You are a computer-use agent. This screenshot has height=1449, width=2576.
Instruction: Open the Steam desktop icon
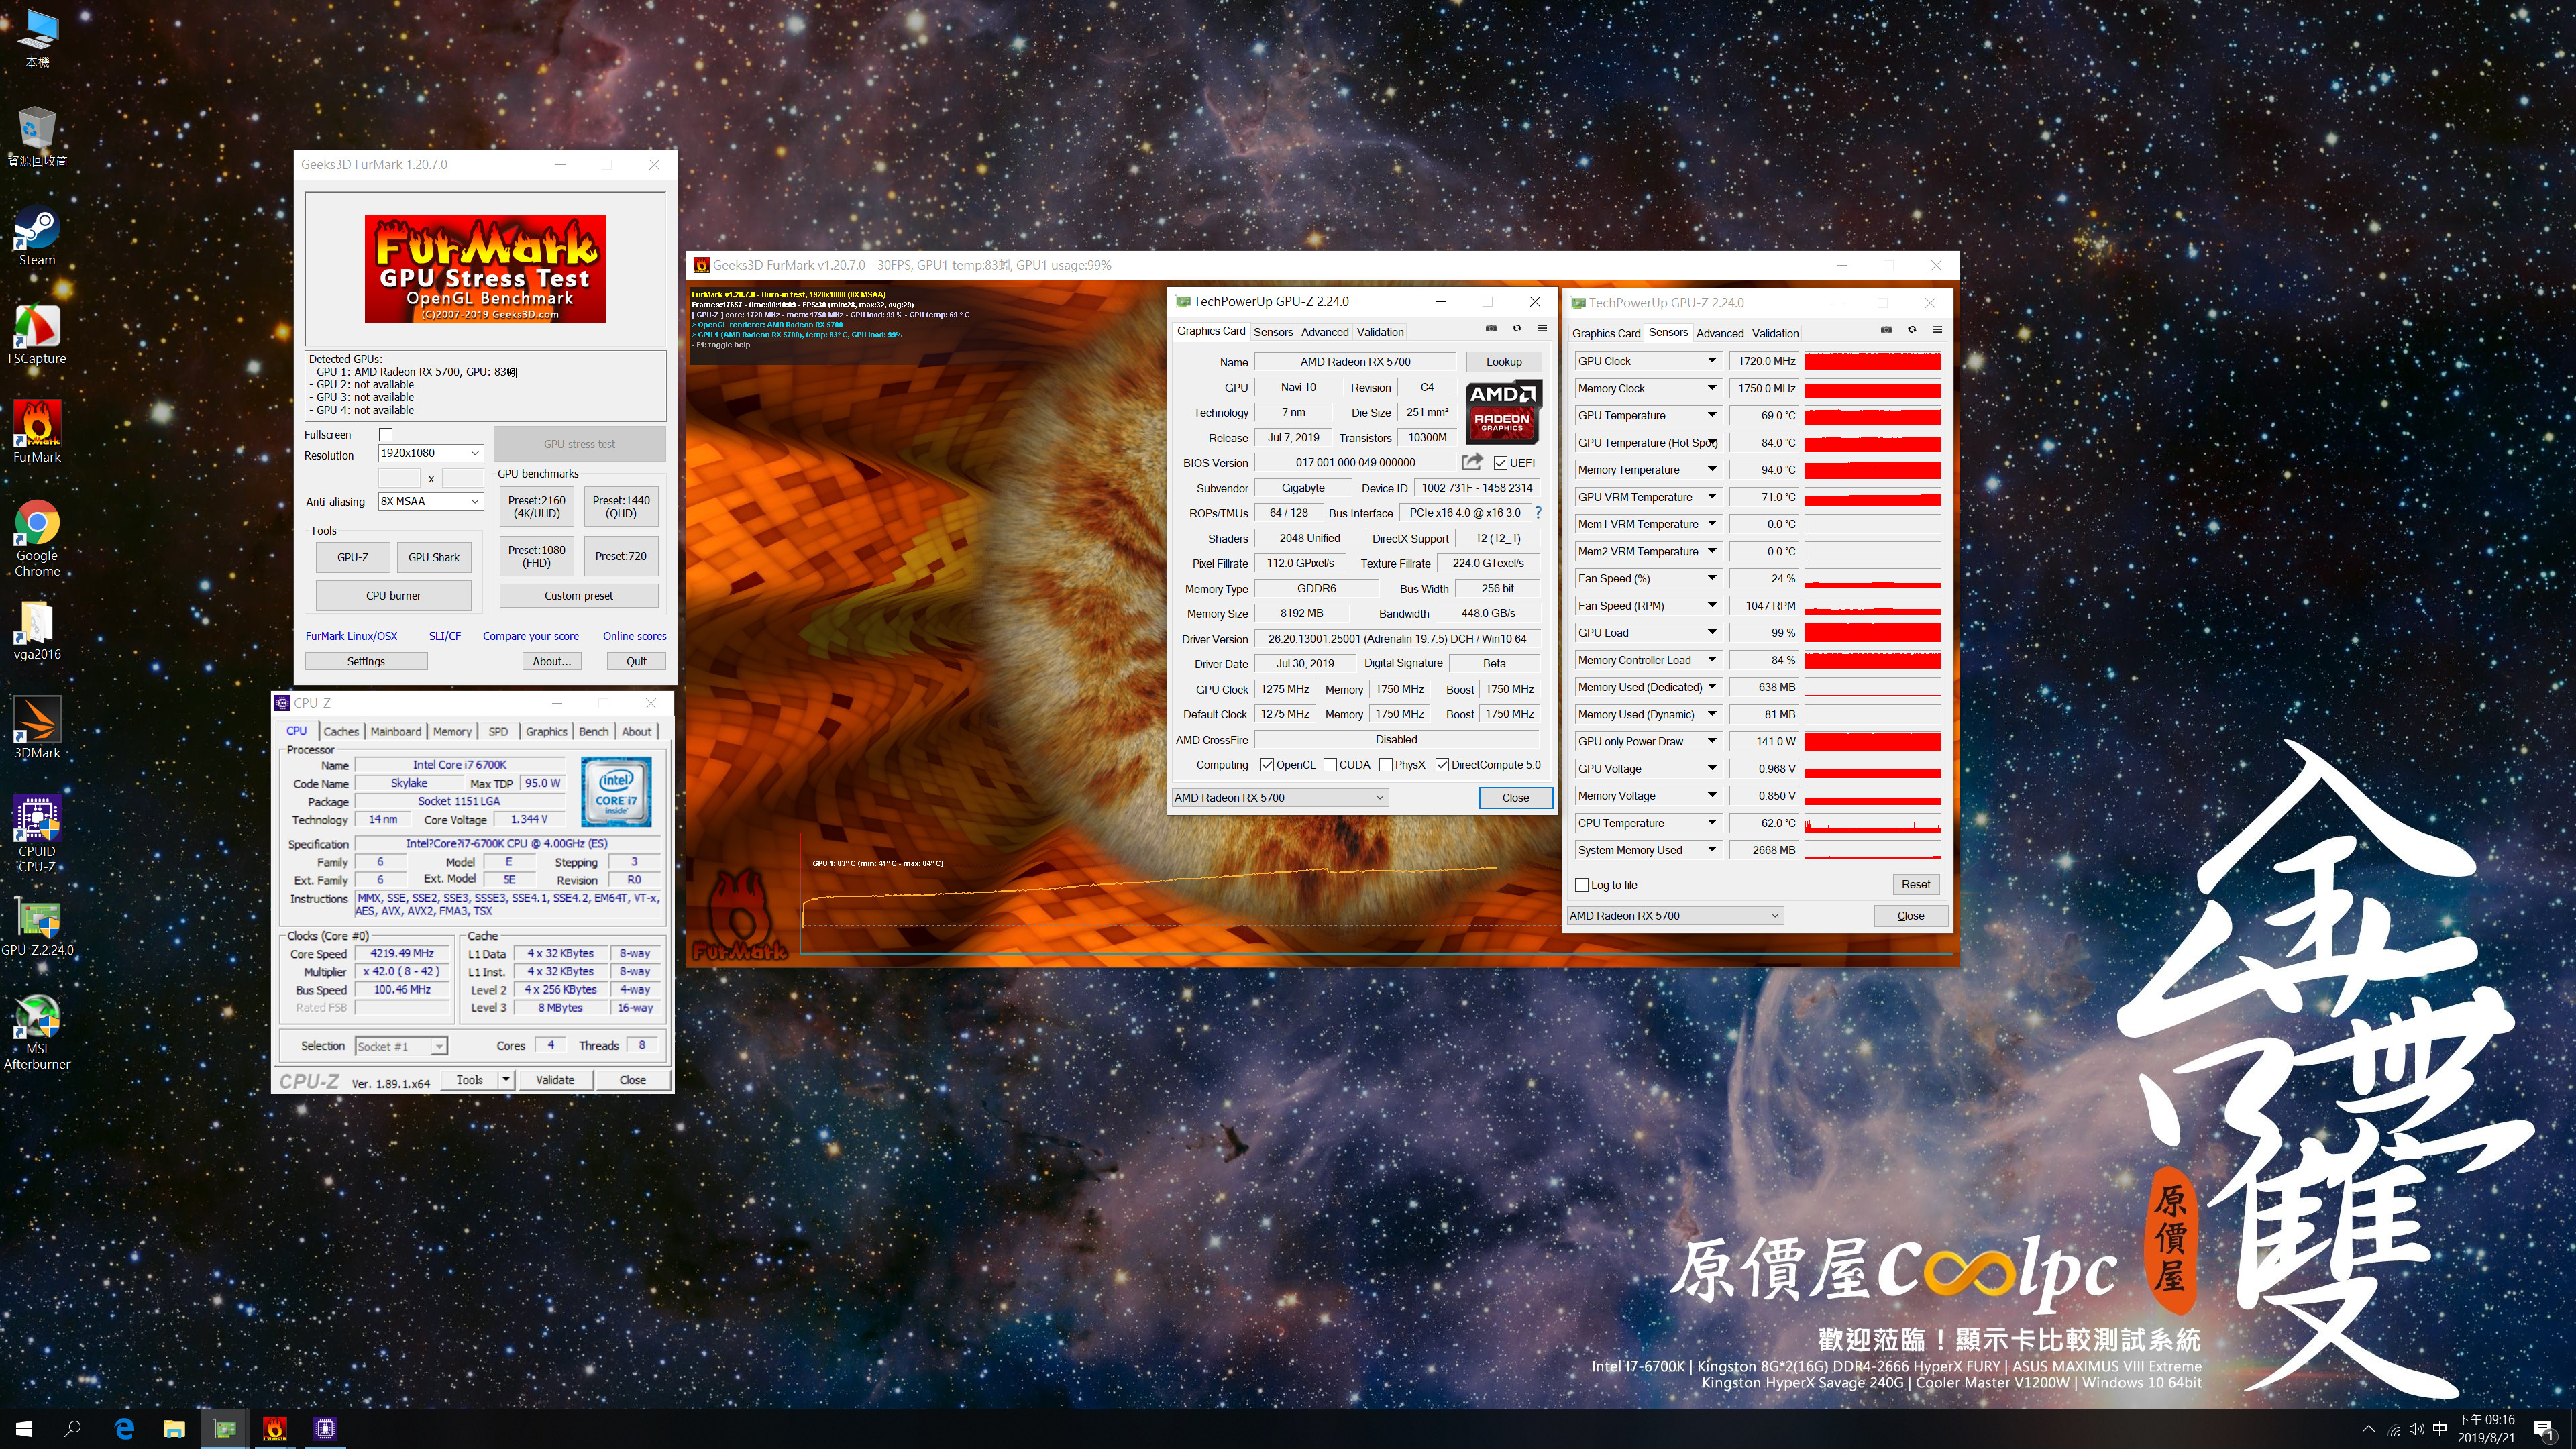click(x=37, y=236)
